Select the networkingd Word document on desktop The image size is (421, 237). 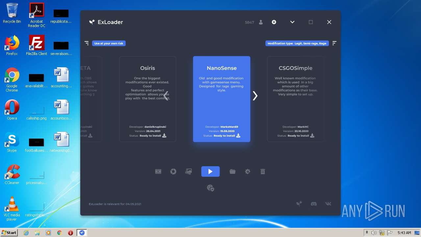(x=61, y=142)
